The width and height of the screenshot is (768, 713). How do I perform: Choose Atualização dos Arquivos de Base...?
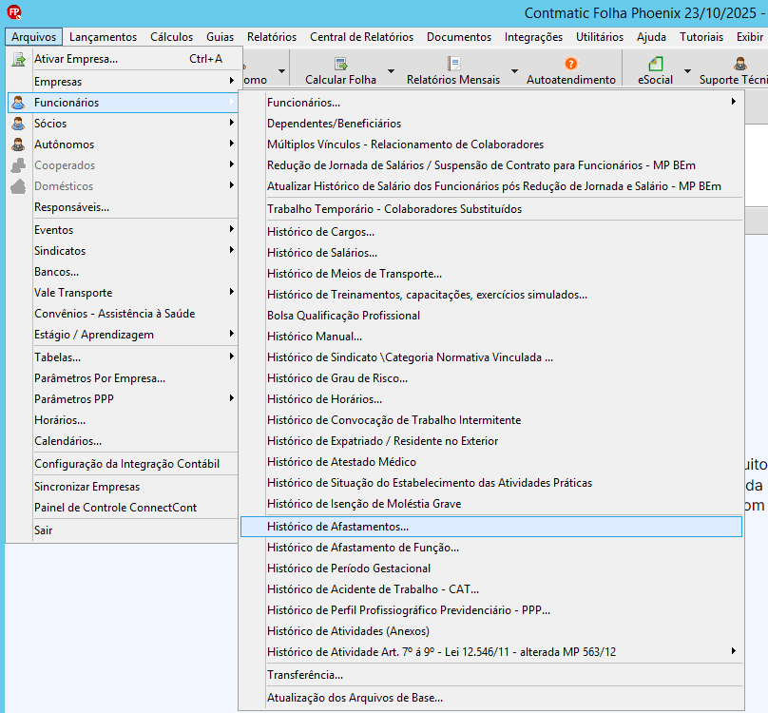[491, 698]
